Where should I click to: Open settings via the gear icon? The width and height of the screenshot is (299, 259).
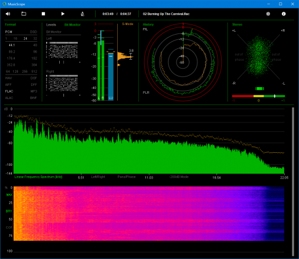coord(268,14)
